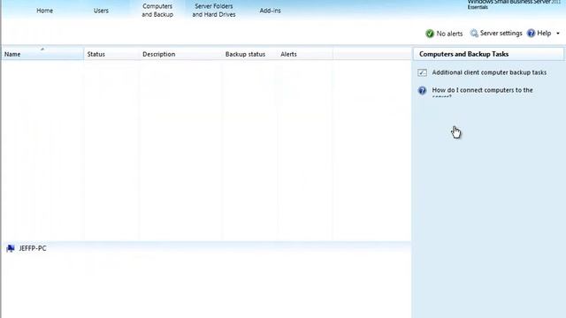Click the Name column sort arrow

tap(42, 49)
